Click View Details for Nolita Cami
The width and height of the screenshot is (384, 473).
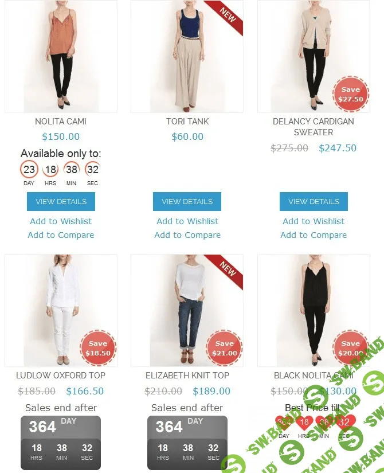(61, 201)
